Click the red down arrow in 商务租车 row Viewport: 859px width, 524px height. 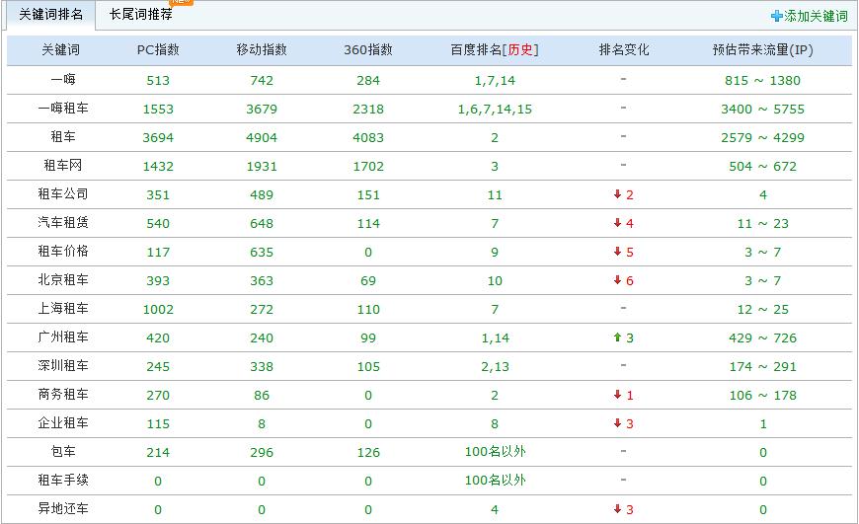617,396
